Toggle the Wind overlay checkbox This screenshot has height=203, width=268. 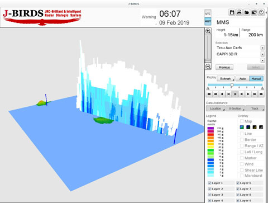pos(242,164)
